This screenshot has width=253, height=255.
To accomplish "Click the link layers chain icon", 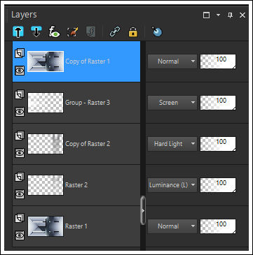I will coord(115,31).
